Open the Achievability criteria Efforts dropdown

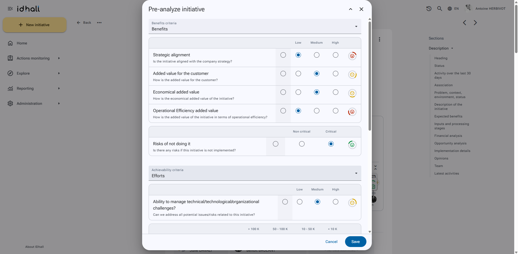[x=255, y=173]
